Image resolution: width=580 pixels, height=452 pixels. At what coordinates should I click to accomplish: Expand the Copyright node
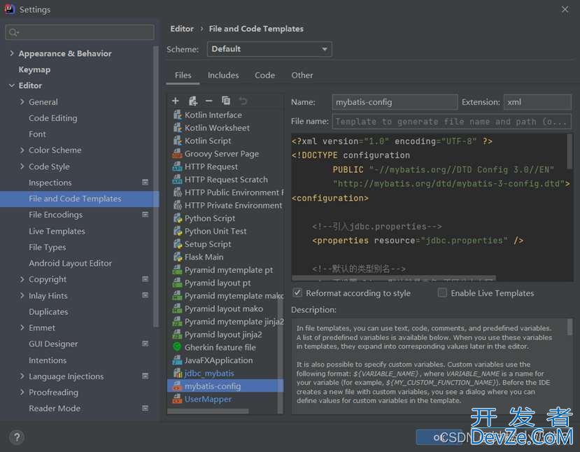coord(22,279)
